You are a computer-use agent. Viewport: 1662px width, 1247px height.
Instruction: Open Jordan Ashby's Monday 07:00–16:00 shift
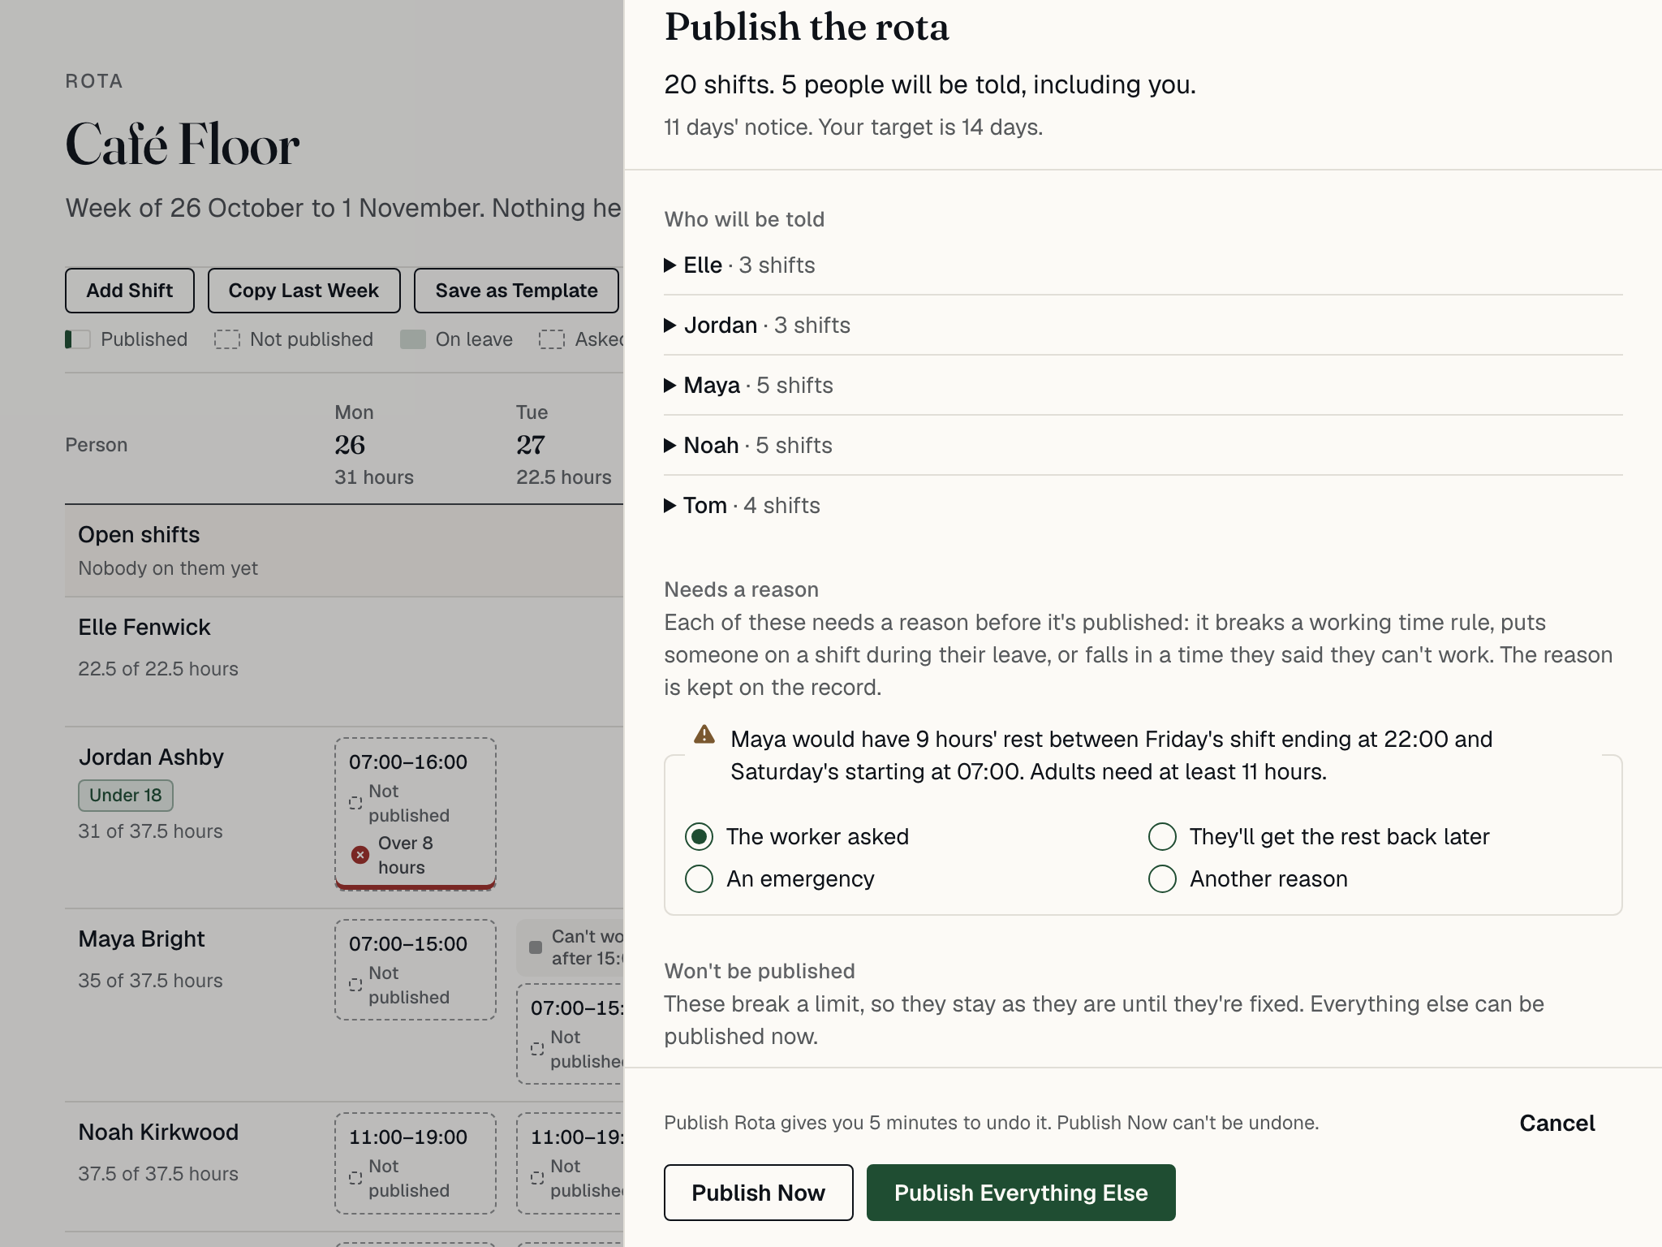(x=415, y=814)
